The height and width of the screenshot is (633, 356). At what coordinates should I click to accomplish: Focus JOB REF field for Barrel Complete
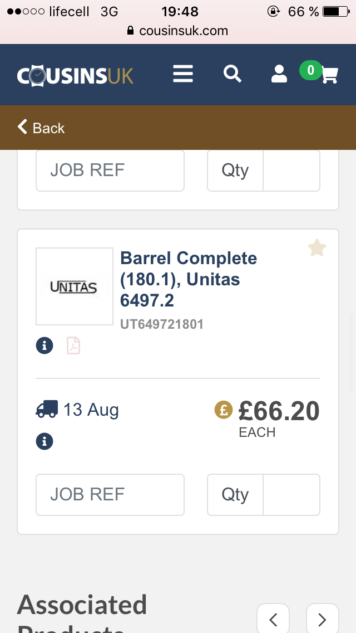coord(110,494)
